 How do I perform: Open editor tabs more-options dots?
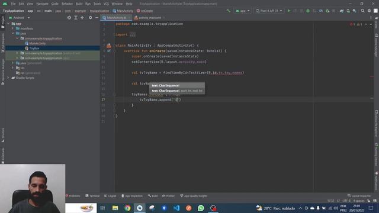(x=371, y=18)
